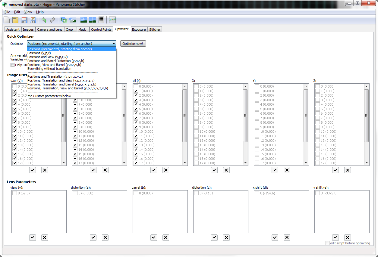
Task: Choose Positions and Translation (y,p,r,x,y,z)
Action: 71,76
